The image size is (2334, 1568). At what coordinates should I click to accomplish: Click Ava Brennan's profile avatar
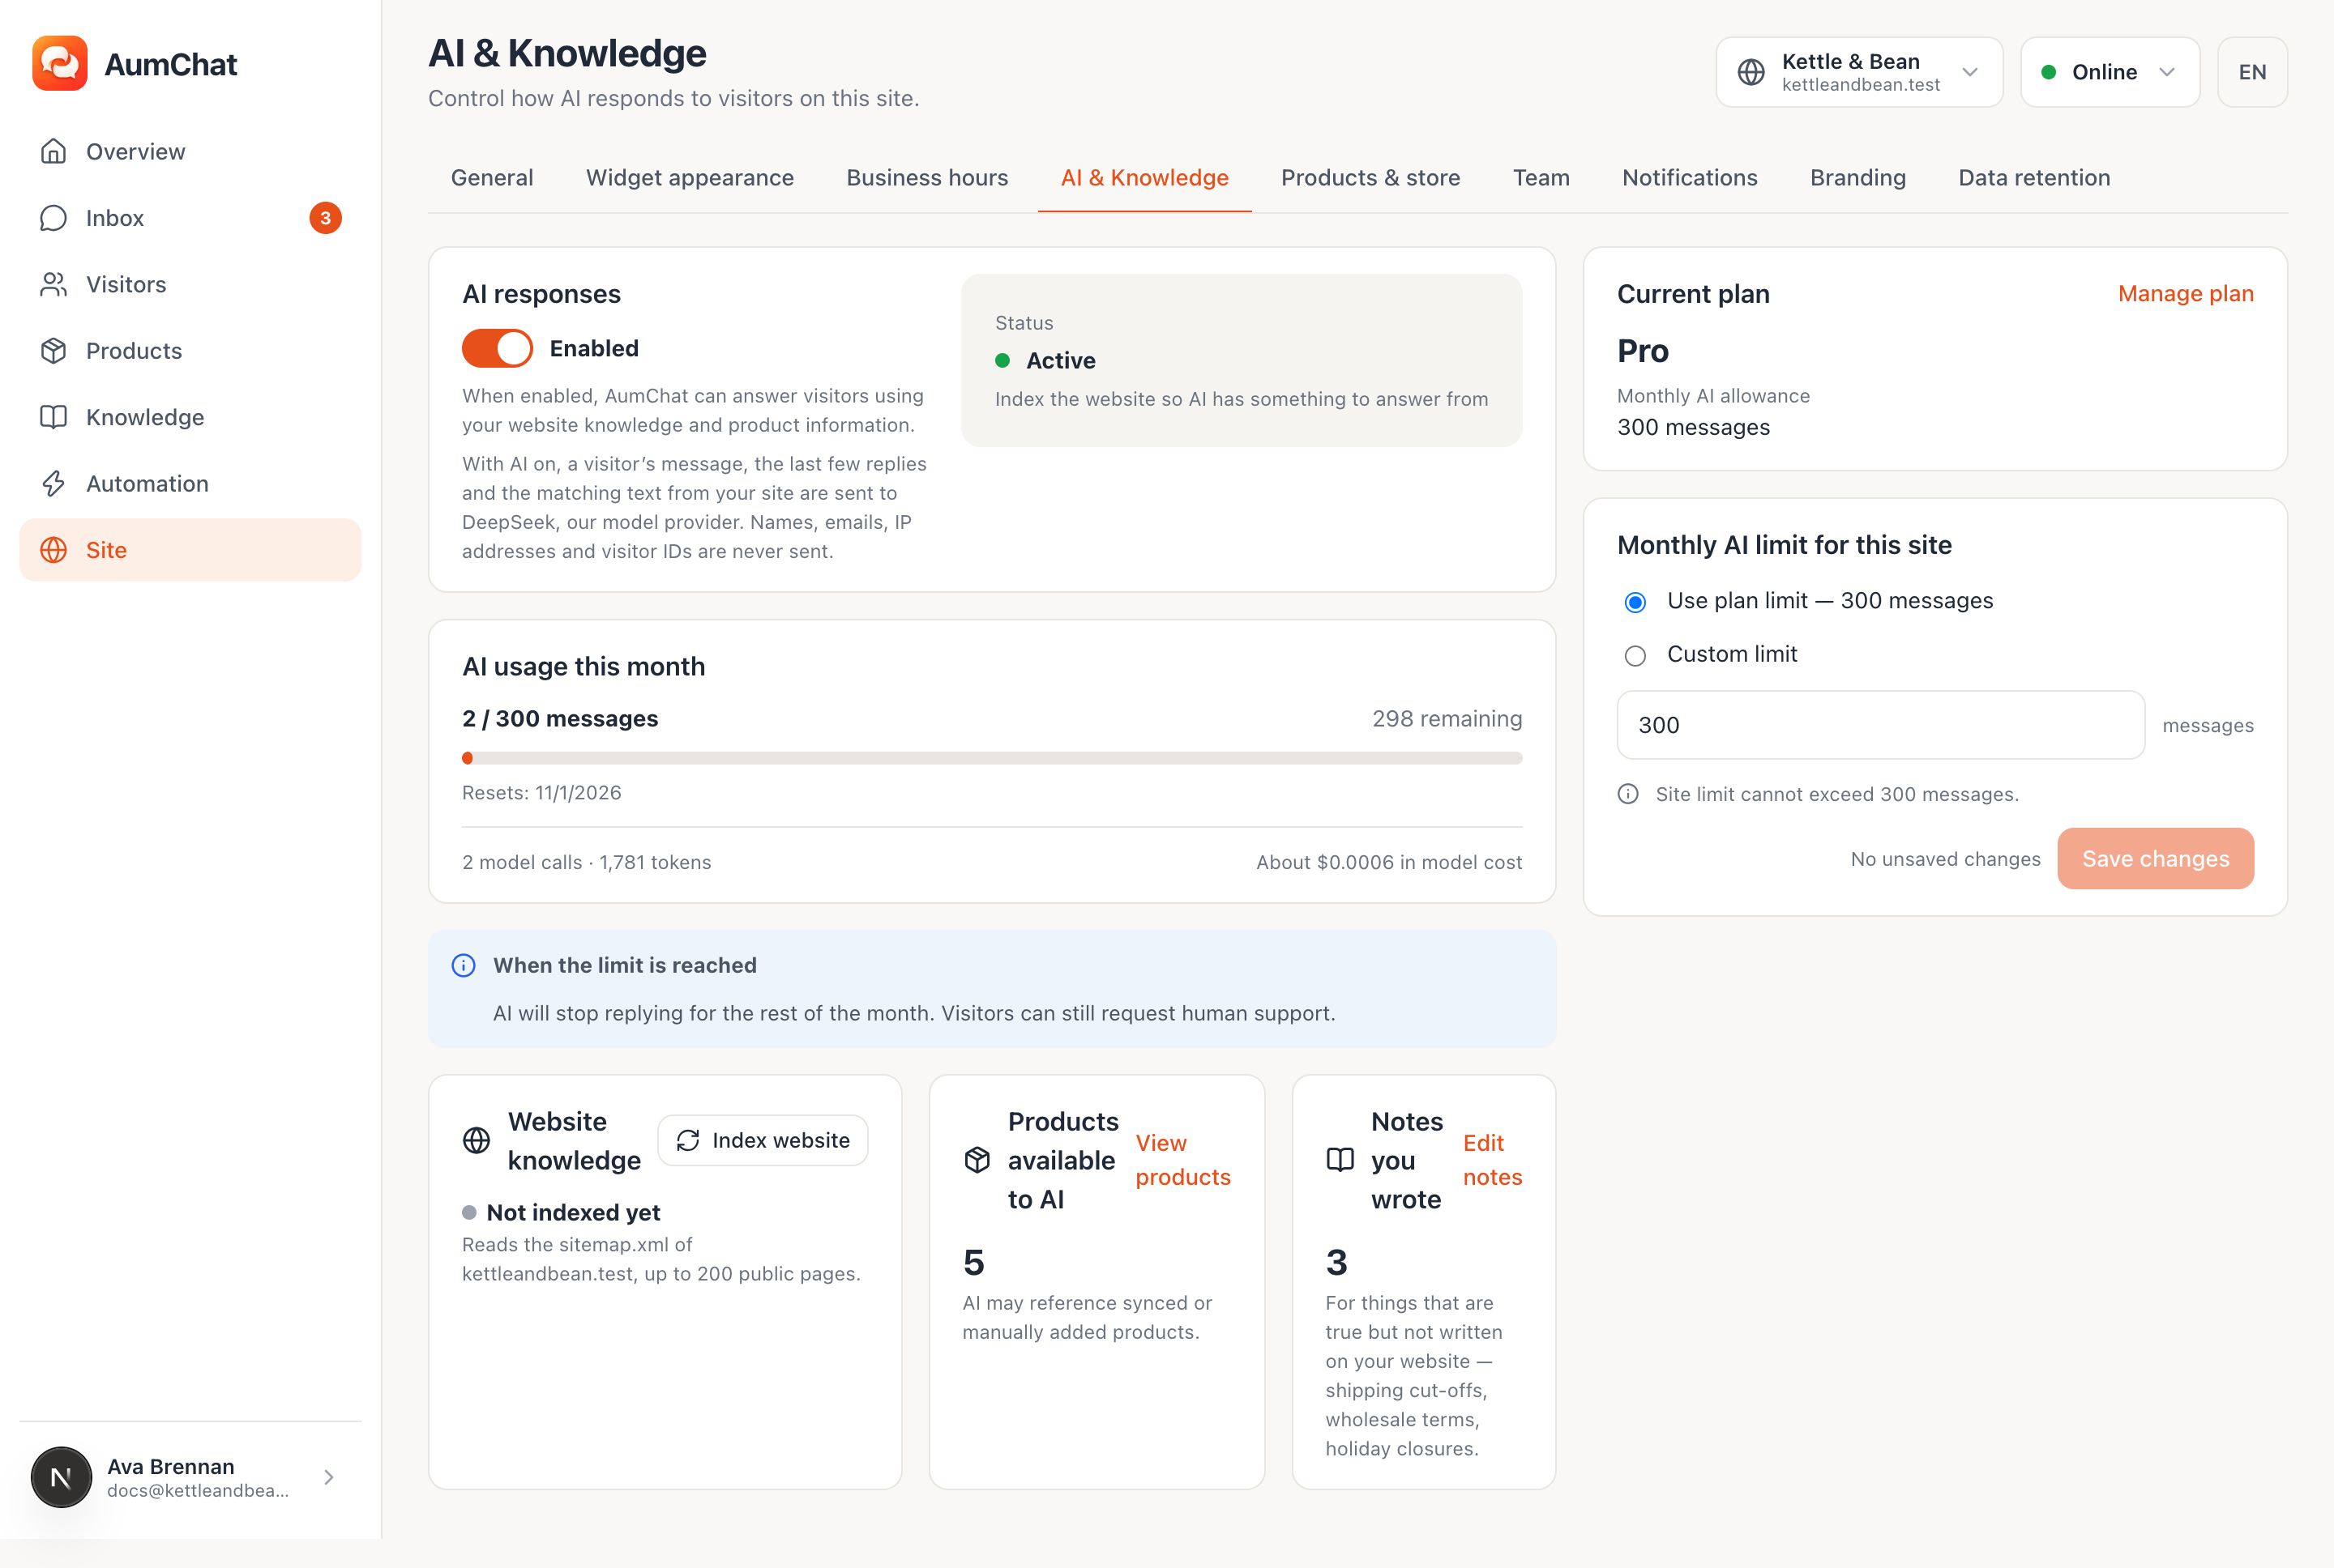click(x=61, y=1477)
